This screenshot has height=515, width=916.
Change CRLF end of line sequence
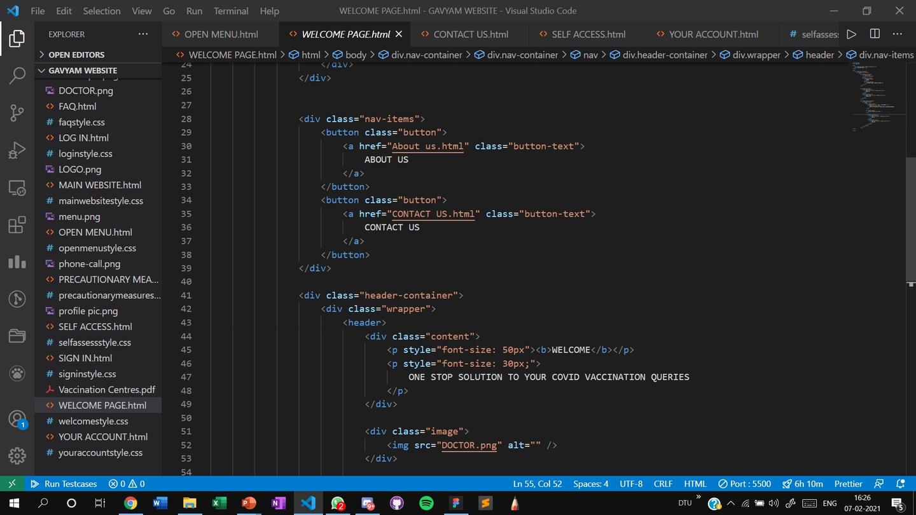663,484
